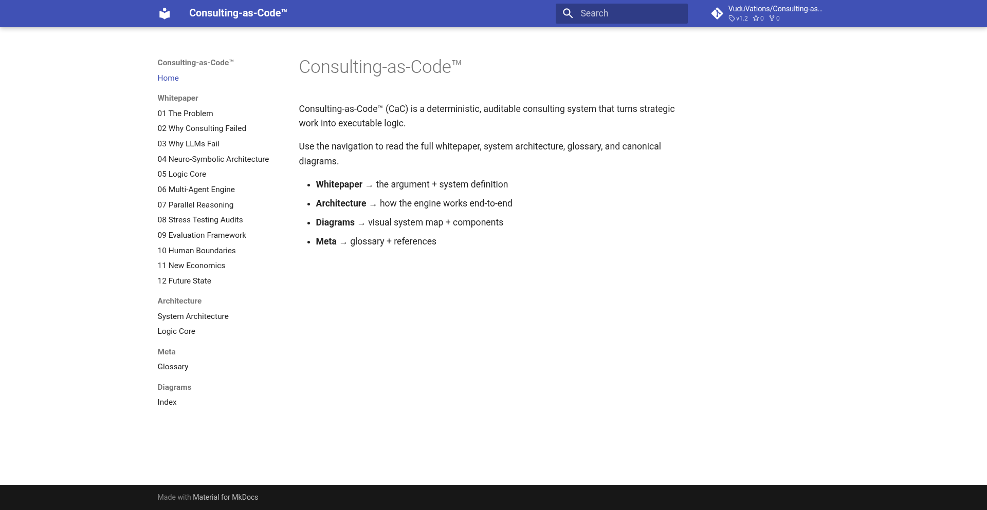987x510 pixels.
Task: Open chapter 01 The Problem
Action: (185, 114)
